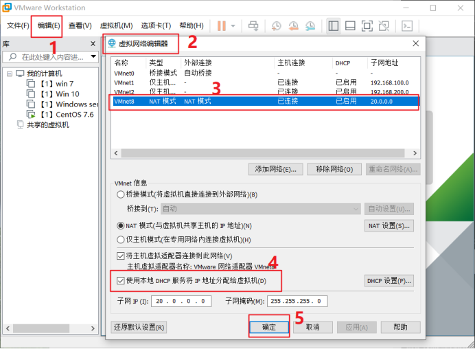Image resolution: width=475 pixels, height=349 pixels.
Task: Open the 帮助(H) menu
Action: [x=192, y=26]
